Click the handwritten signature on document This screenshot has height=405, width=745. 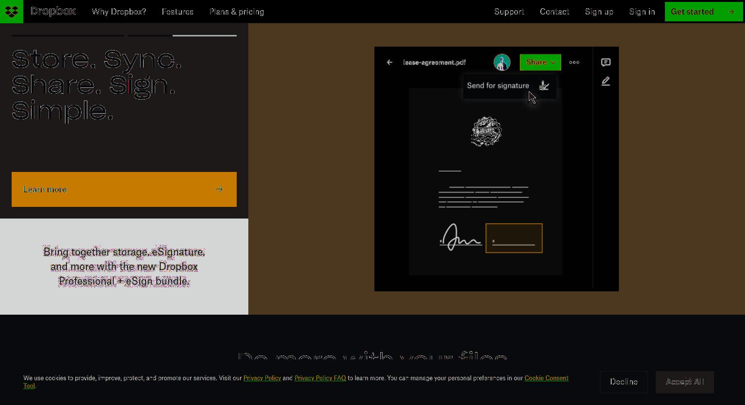coord(460,237)
